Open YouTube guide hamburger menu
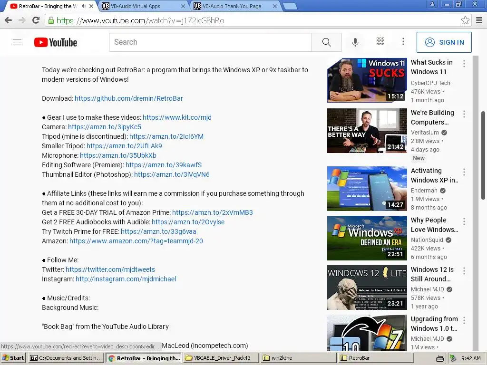Screen dimensions: 487x365 (x=17, y=42)
